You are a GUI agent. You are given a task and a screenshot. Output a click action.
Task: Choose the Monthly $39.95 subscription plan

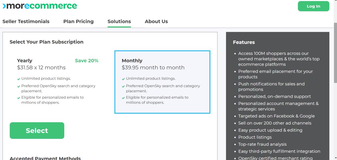[x=162, y=82]
